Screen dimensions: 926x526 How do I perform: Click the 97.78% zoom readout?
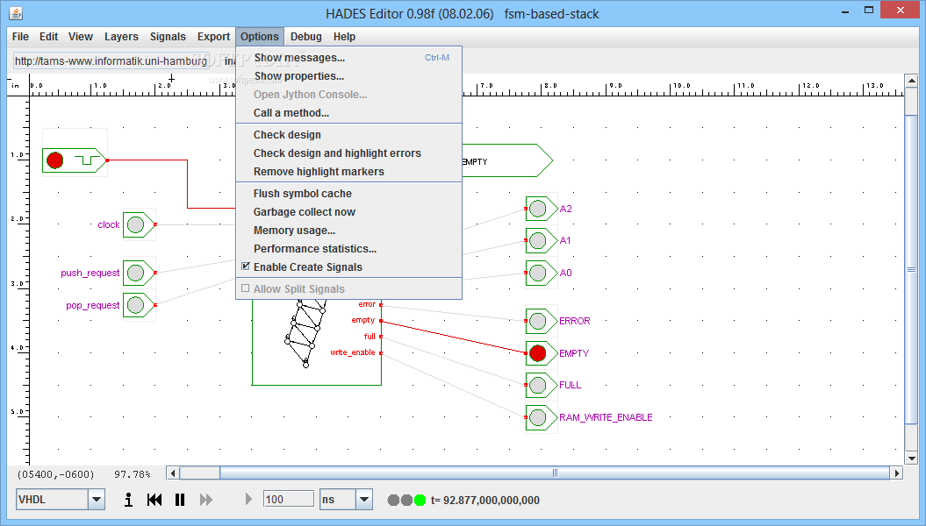click(x=133, y=474)
